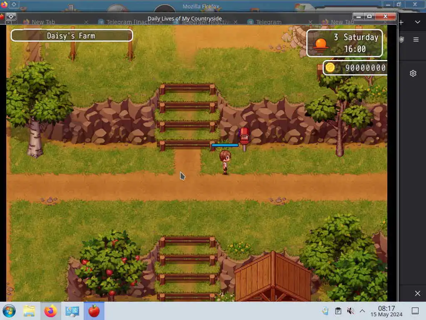The height and width of the screenshot is (320, 426).
Task: Click the 15 May 2024 date
Action: (x=386, y=314)
